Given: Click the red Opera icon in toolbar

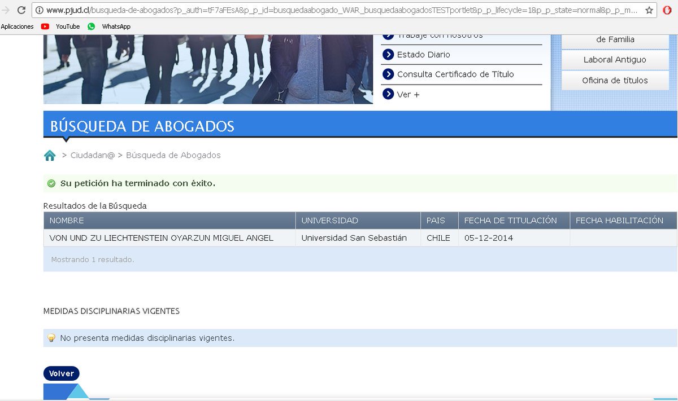Looking at the screenshot, I should 667,10.
